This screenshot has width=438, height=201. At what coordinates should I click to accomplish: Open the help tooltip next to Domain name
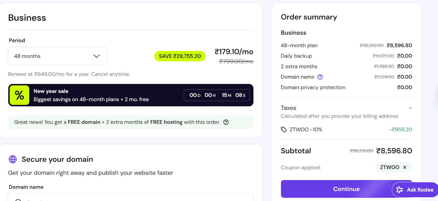pos(320,77)
